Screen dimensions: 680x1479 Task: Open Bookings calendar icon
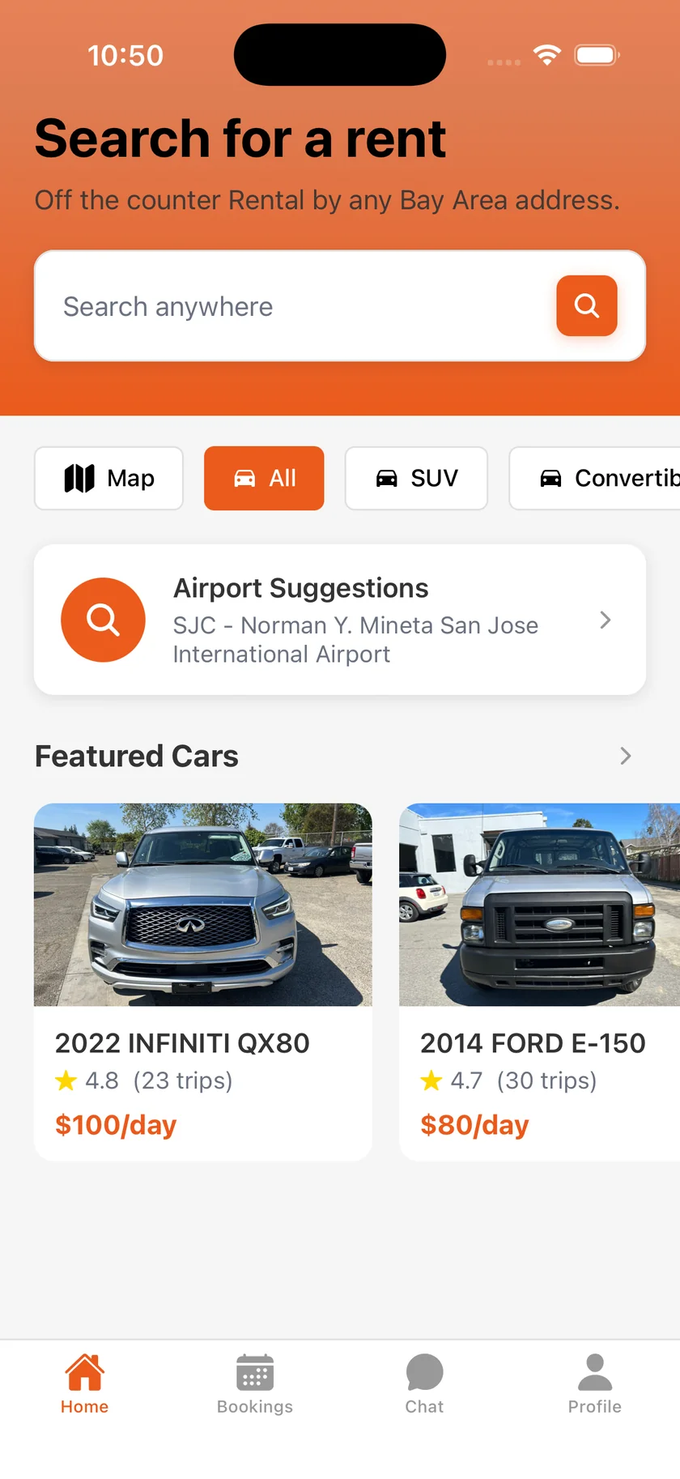(255, 1372)
